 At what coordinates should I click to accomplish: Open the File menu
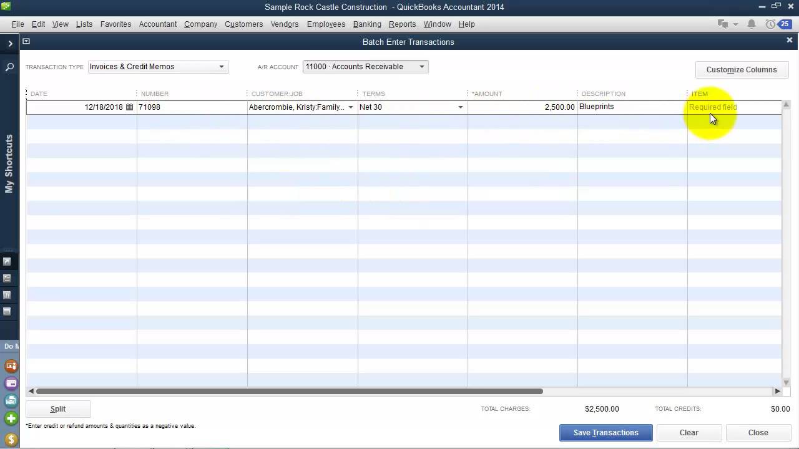(x=17, y=24)
